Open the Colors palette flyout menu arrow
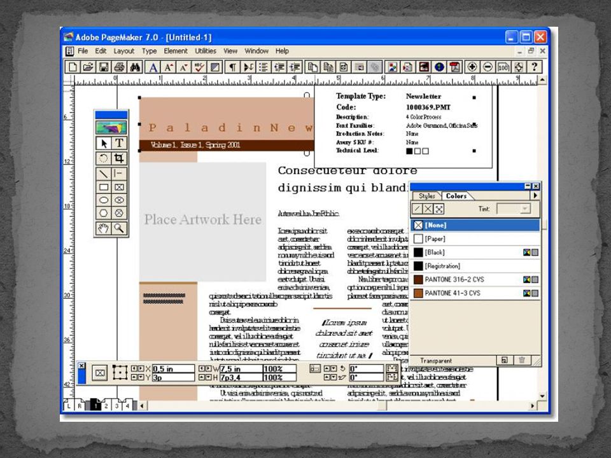The image size is (611, 458). coord(535,195)
